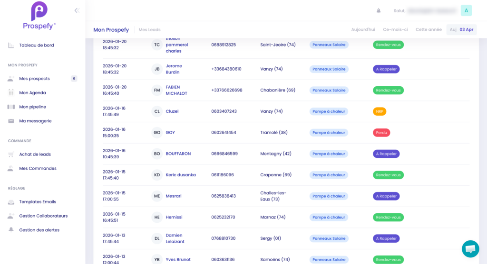Filter leads by Ce-mois-ci
487x264 pixels.
(395, 29)
